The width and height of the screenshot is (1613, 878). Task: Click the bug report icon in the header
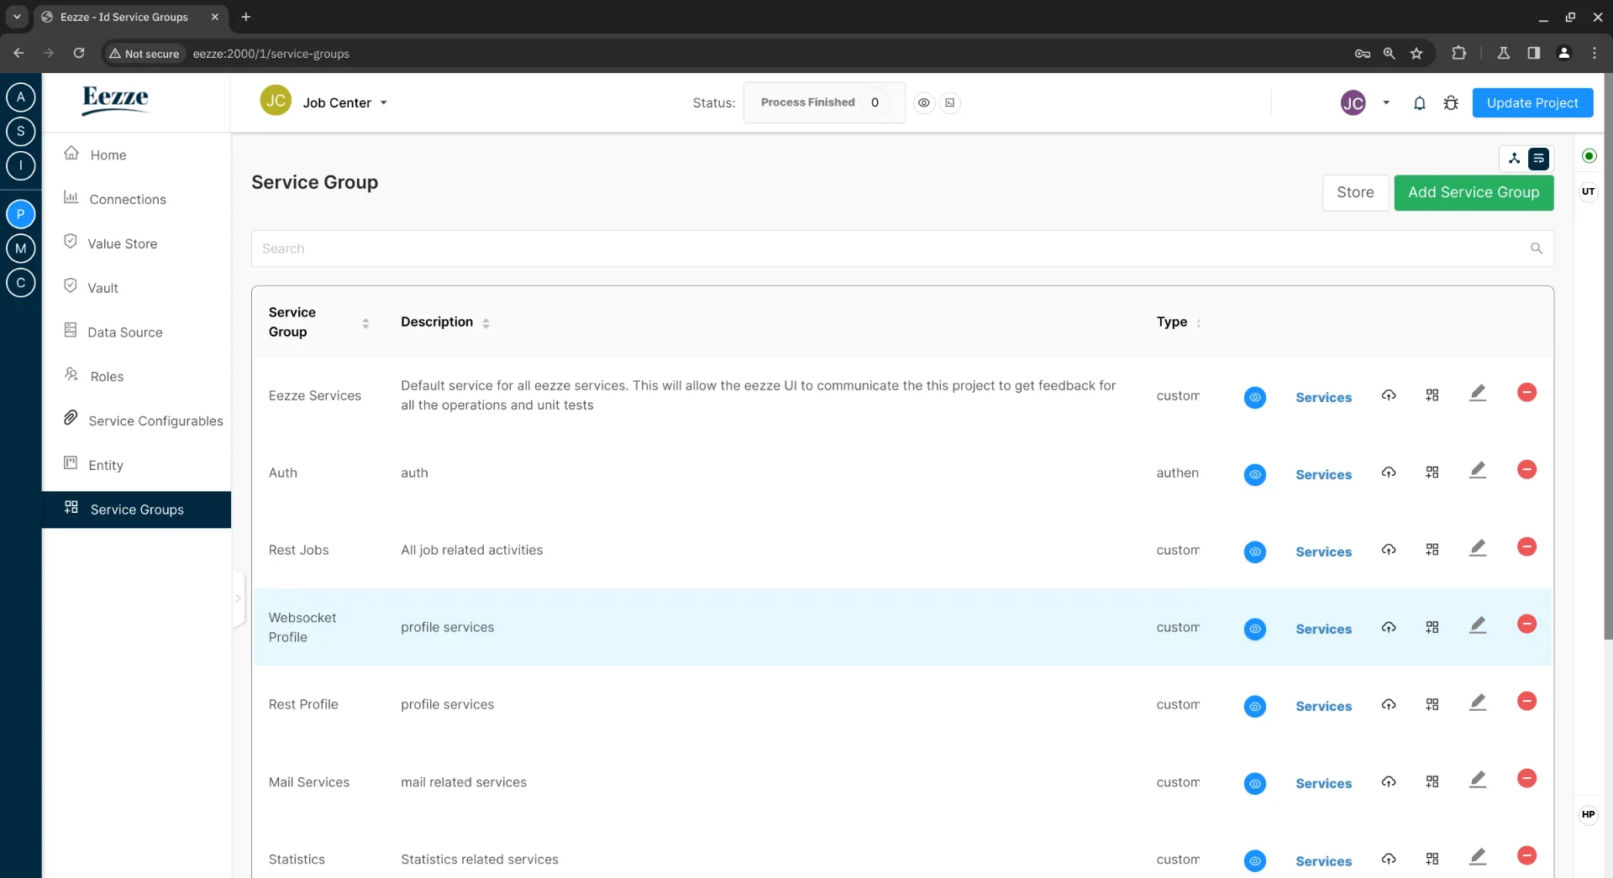[x=1453, y=102]
